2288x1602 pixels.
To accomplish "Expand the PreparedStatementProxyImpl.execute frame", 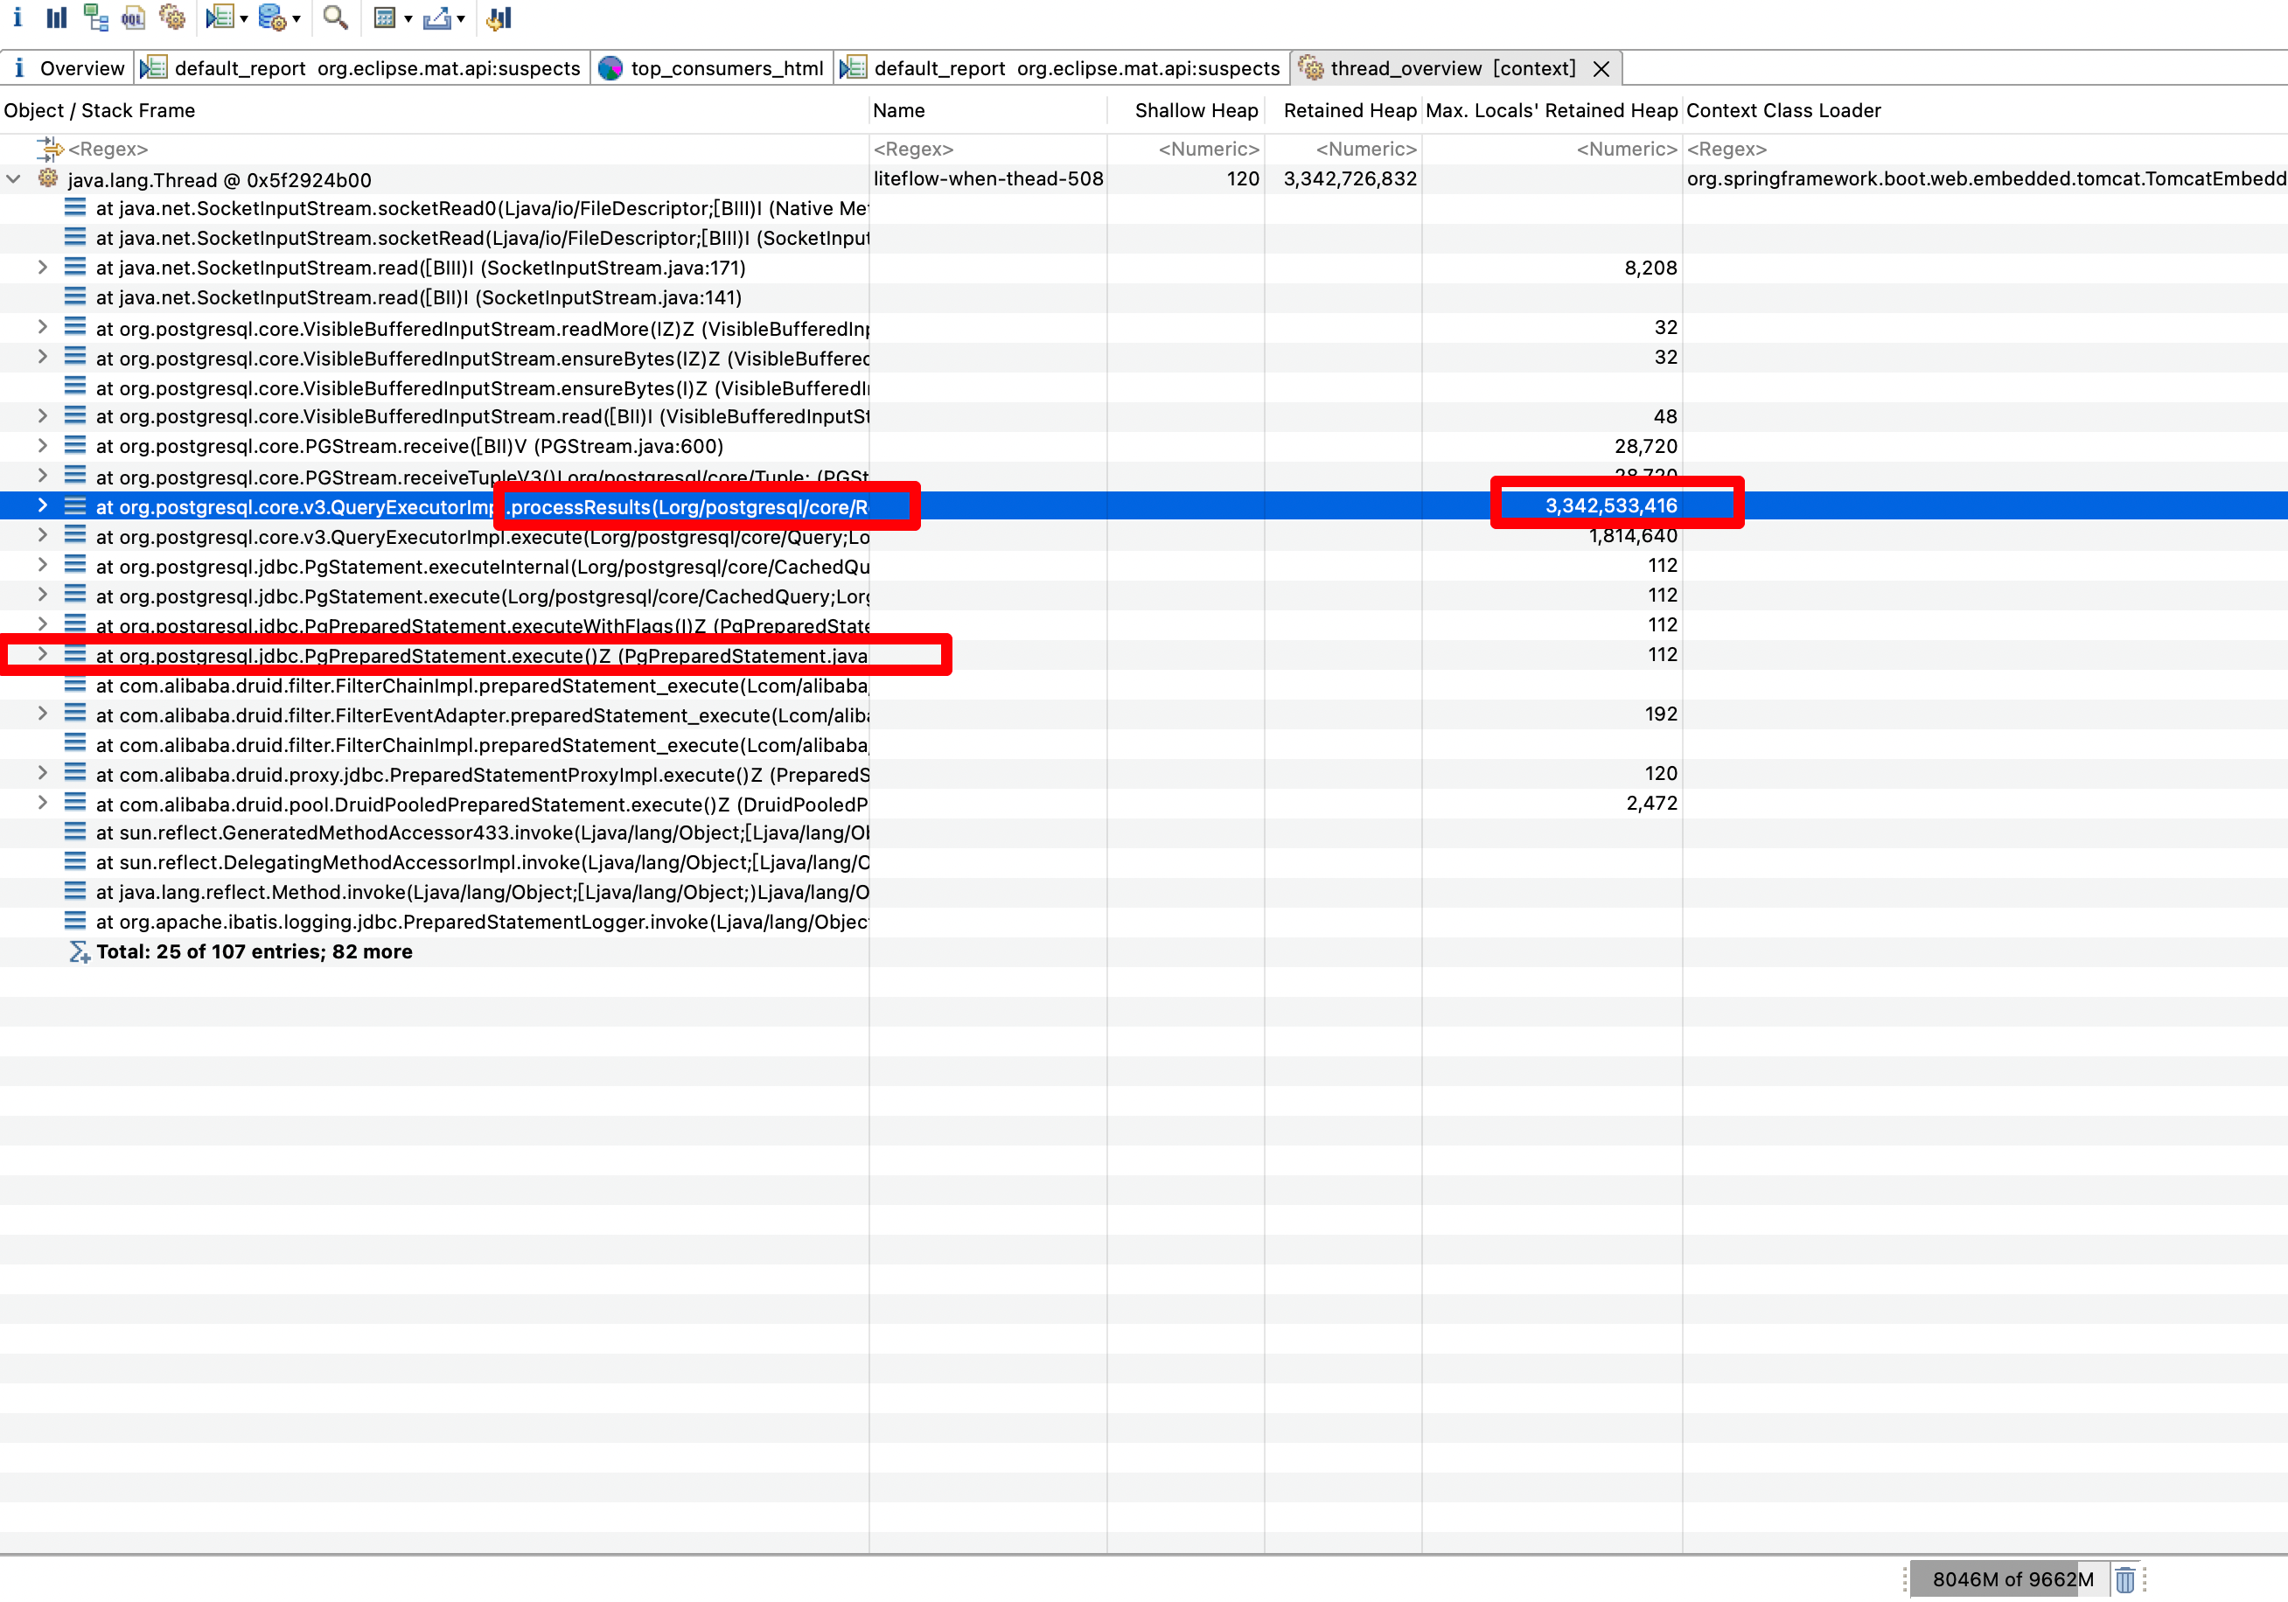I will point(42,773).
